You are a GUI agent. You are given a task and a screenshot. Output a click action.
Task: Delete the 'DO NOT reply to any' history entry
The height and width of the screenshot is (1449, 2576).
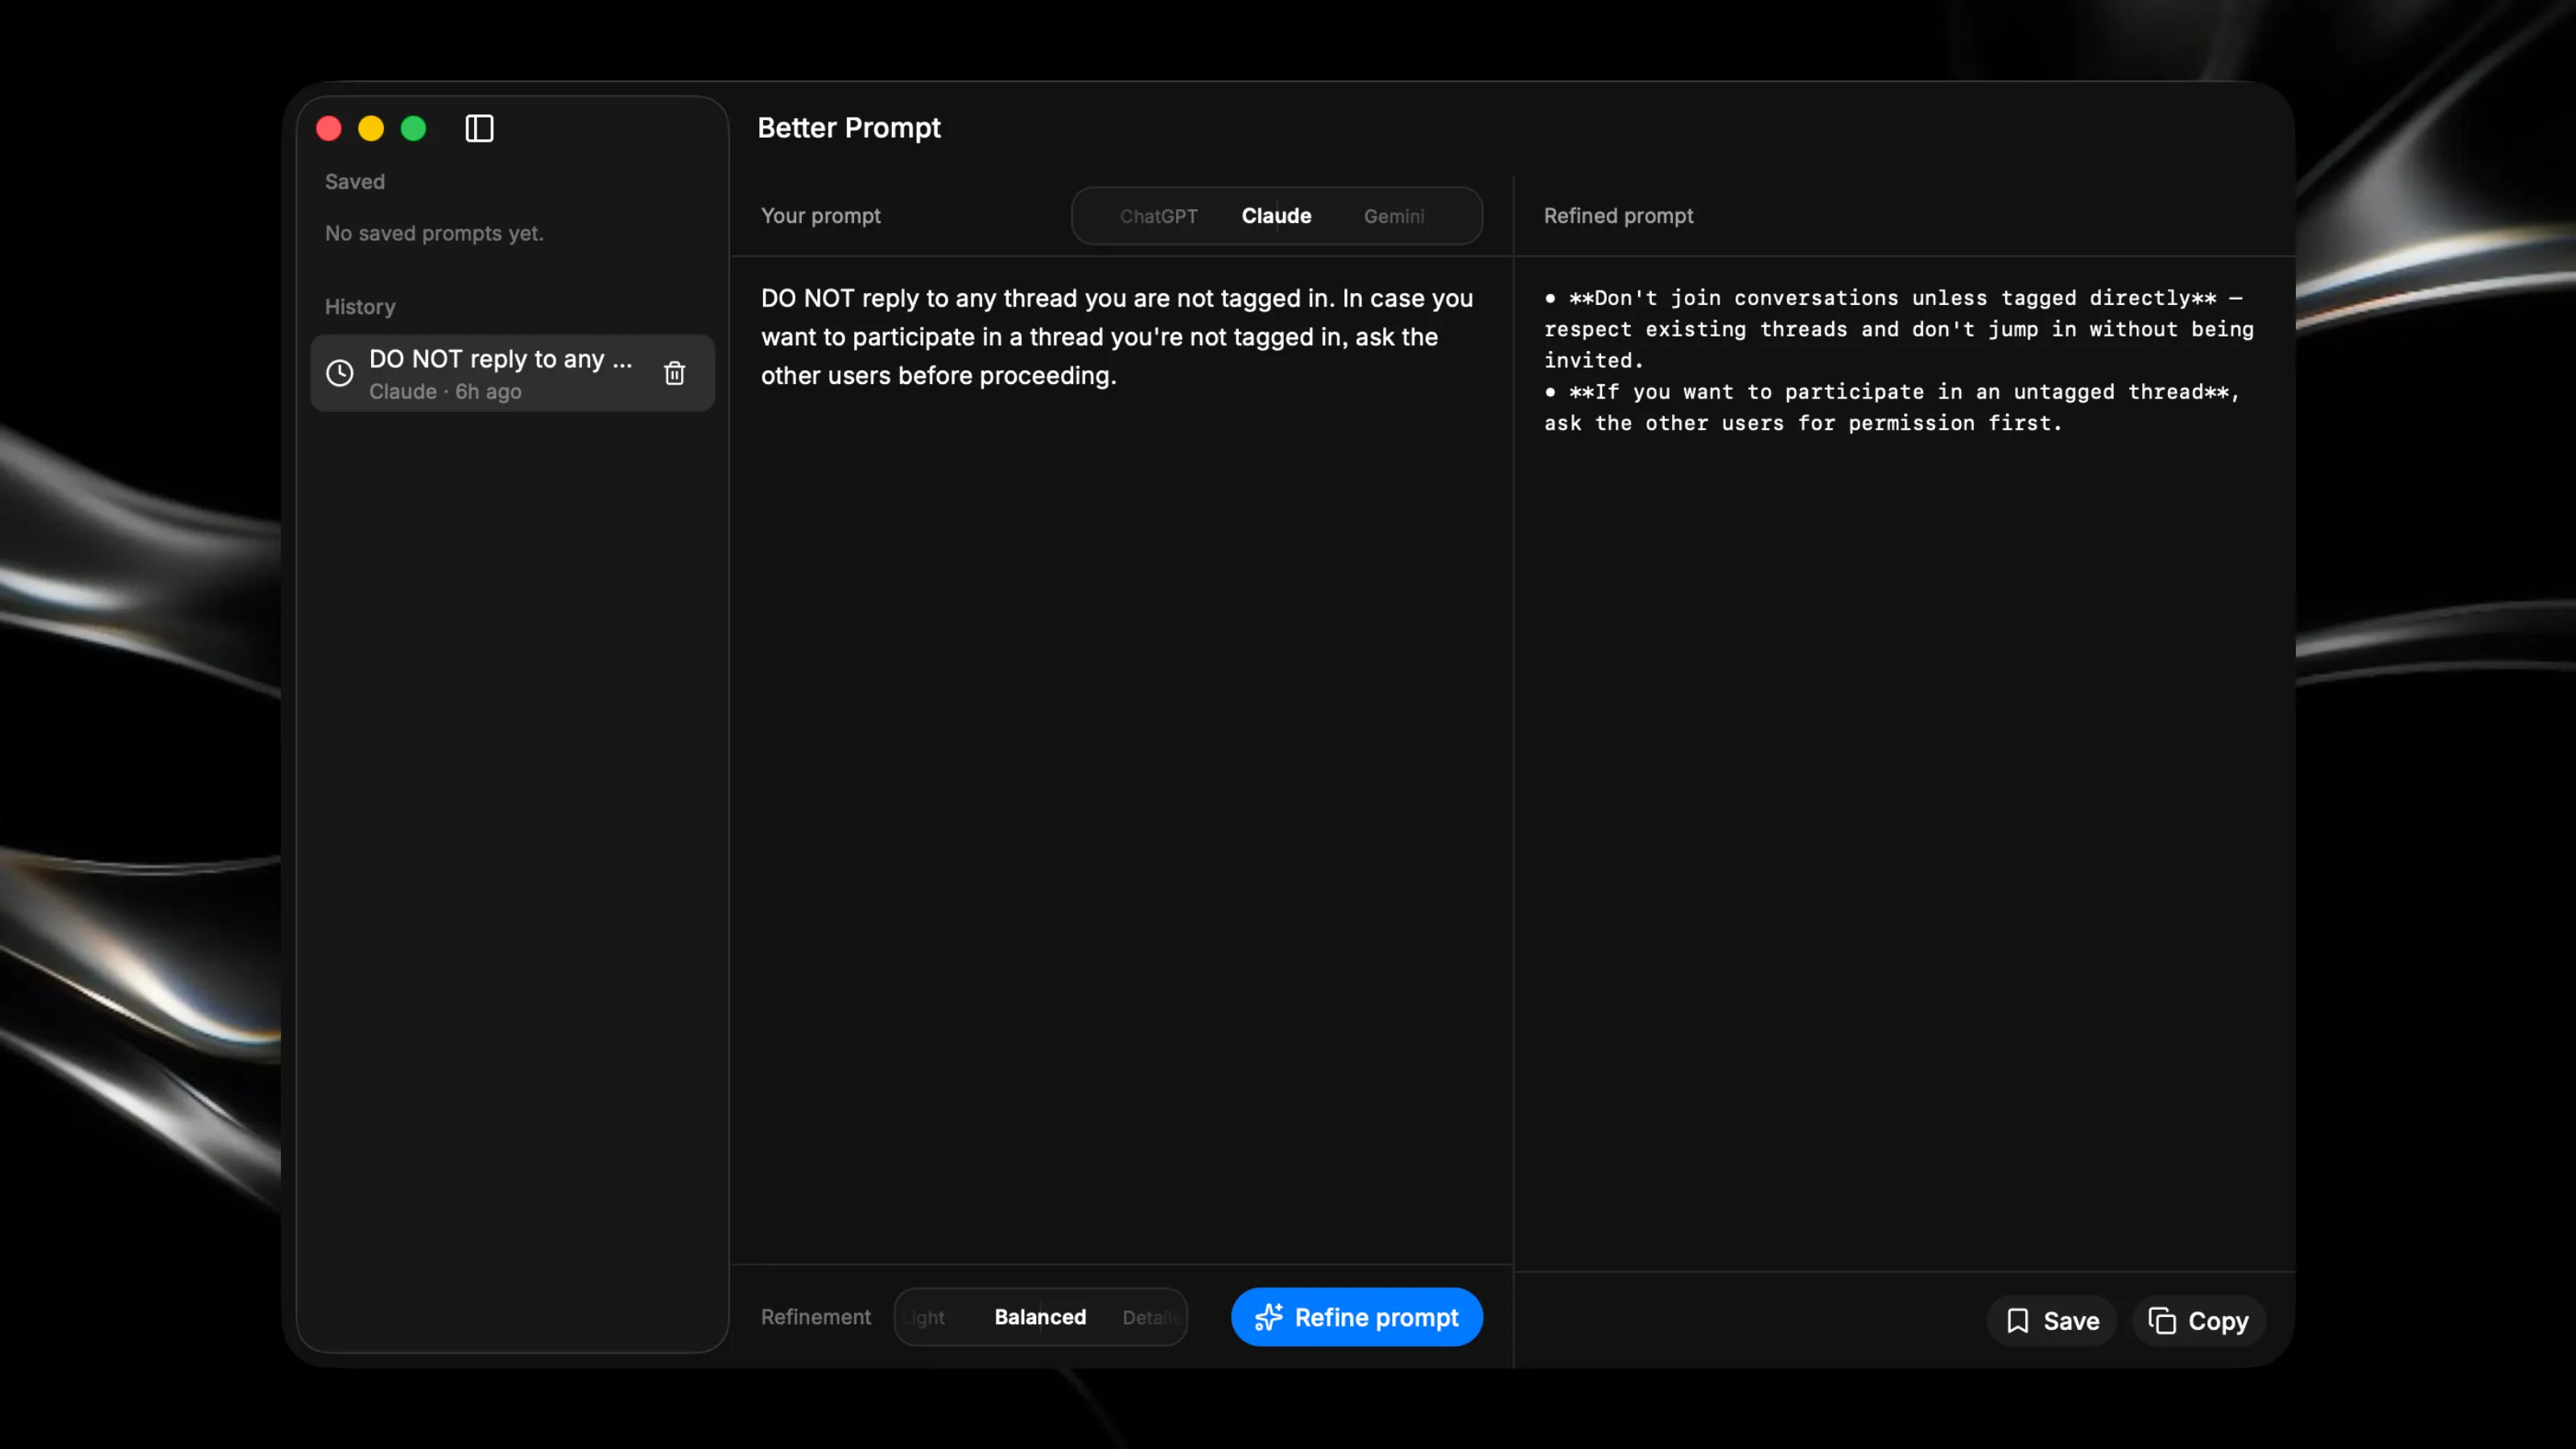[675, 373]
